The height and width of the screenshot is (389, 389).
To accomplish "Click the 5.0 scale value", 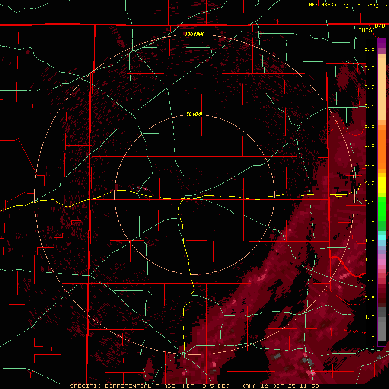I will coord(370,164).
